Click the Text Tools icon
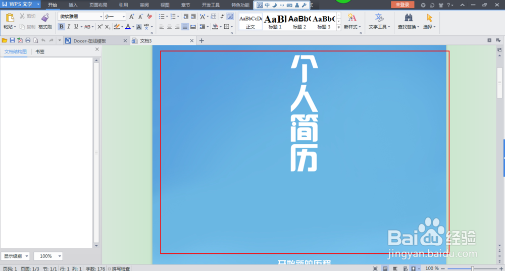This screenshot has width=505, height=271. click(x=379, y=18)
